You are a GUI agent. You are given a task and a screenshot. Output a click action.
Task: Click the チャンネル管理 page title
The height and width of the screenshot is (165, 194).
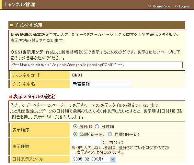(19, 5)
